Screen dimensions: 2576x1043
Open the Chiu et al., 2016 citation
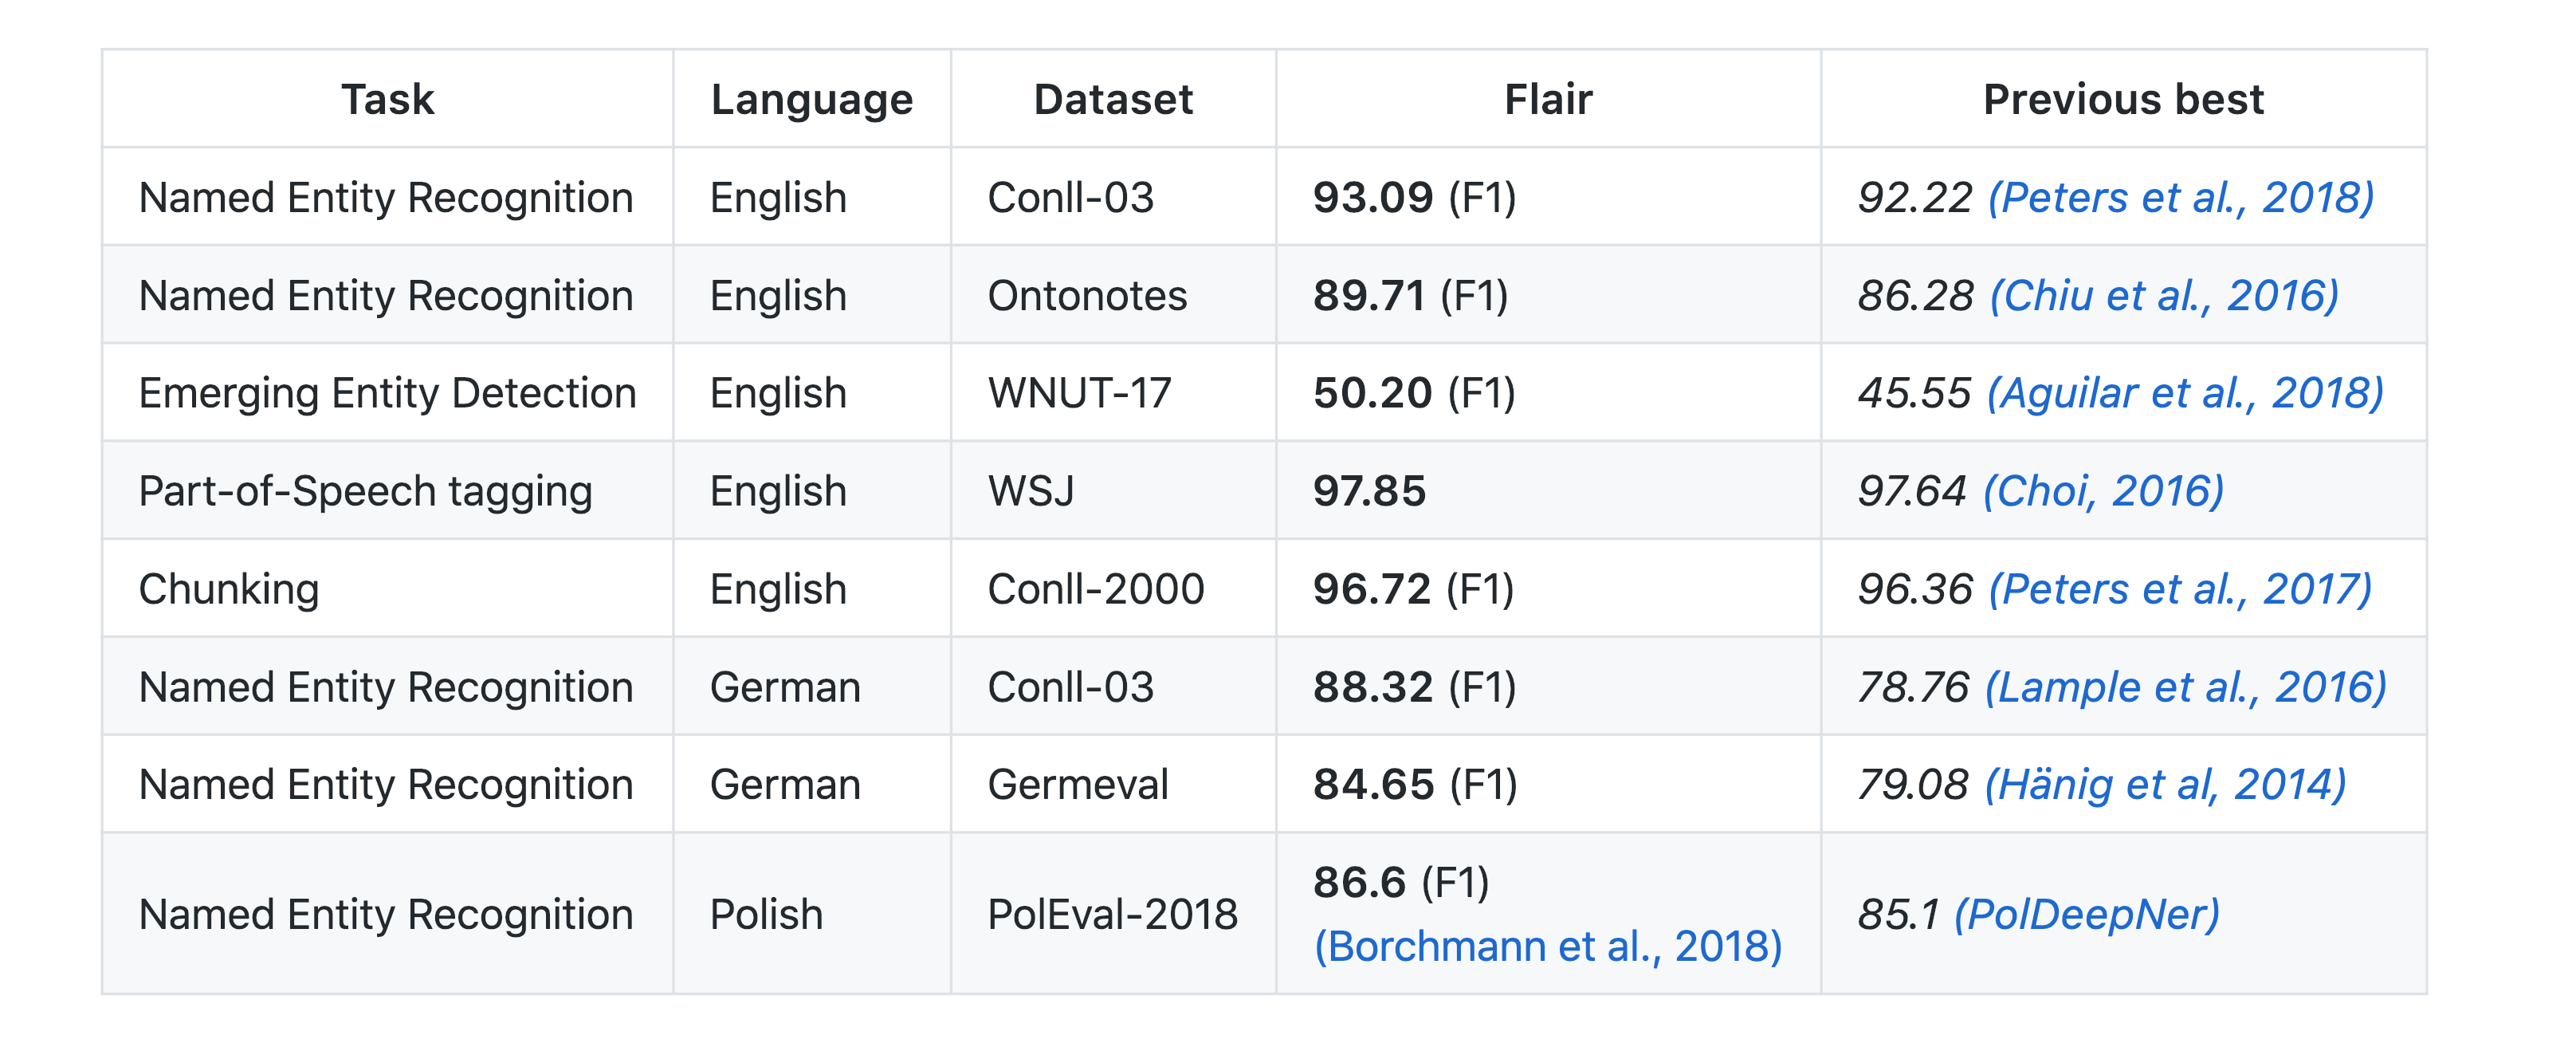(2164, 296)
